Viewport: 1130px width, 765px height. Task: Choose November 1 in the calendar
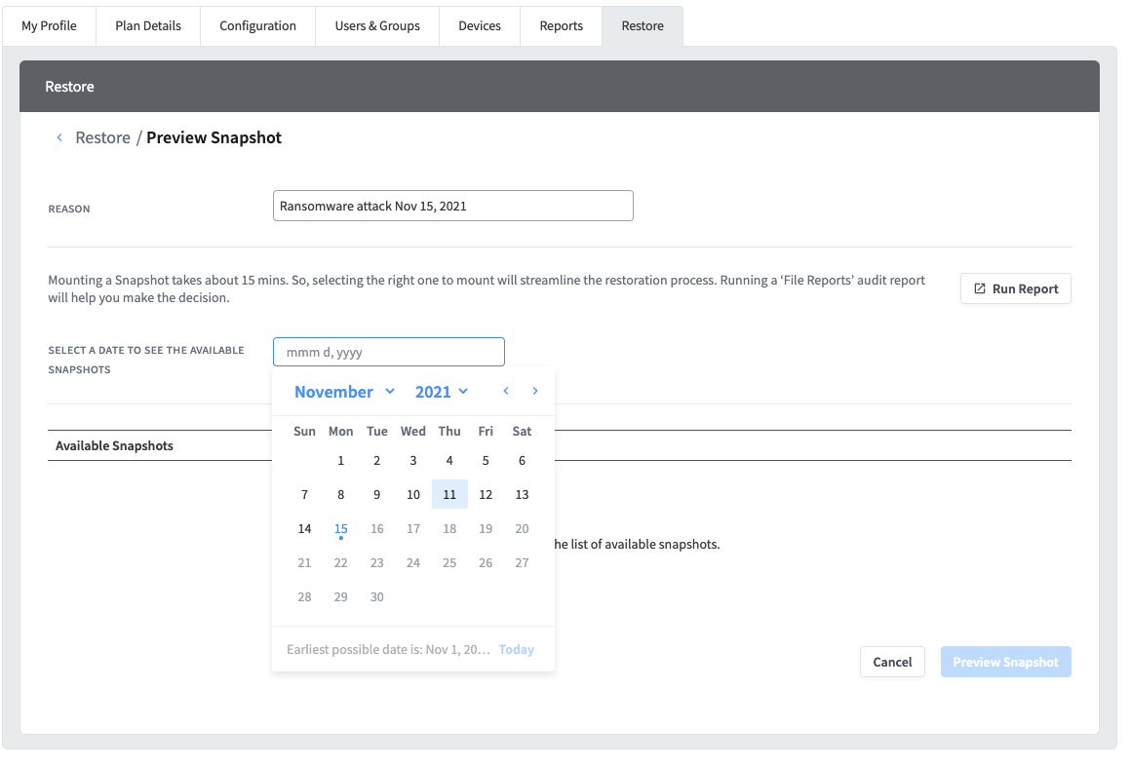coord(341,461)
